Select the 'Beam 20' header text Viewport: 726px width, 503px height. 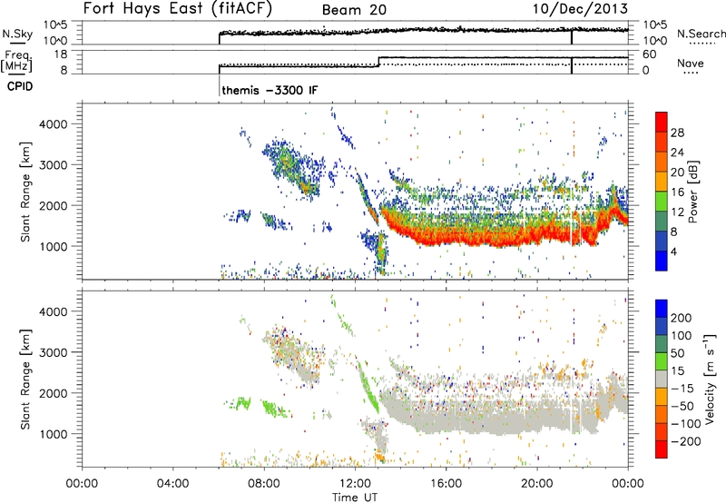pos(354,10)
